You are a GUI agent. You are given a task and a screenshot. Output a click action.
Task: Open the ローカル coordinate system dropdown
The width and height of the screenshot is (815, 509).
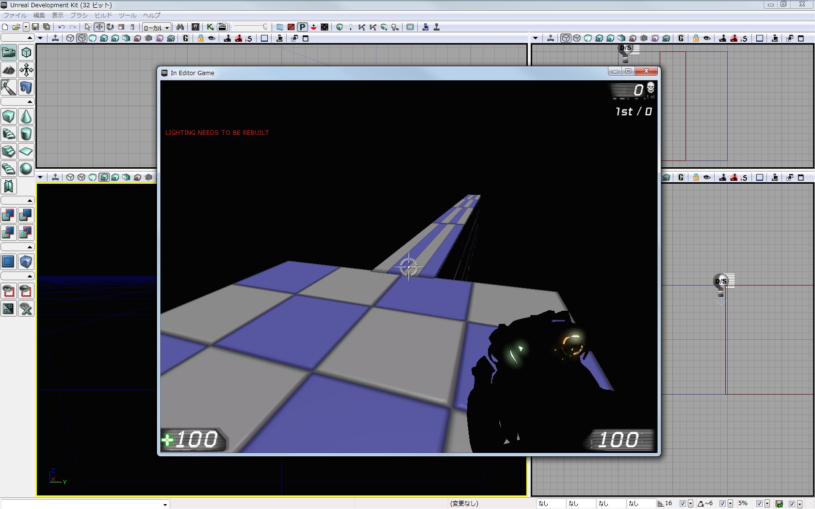coord(156,28)
